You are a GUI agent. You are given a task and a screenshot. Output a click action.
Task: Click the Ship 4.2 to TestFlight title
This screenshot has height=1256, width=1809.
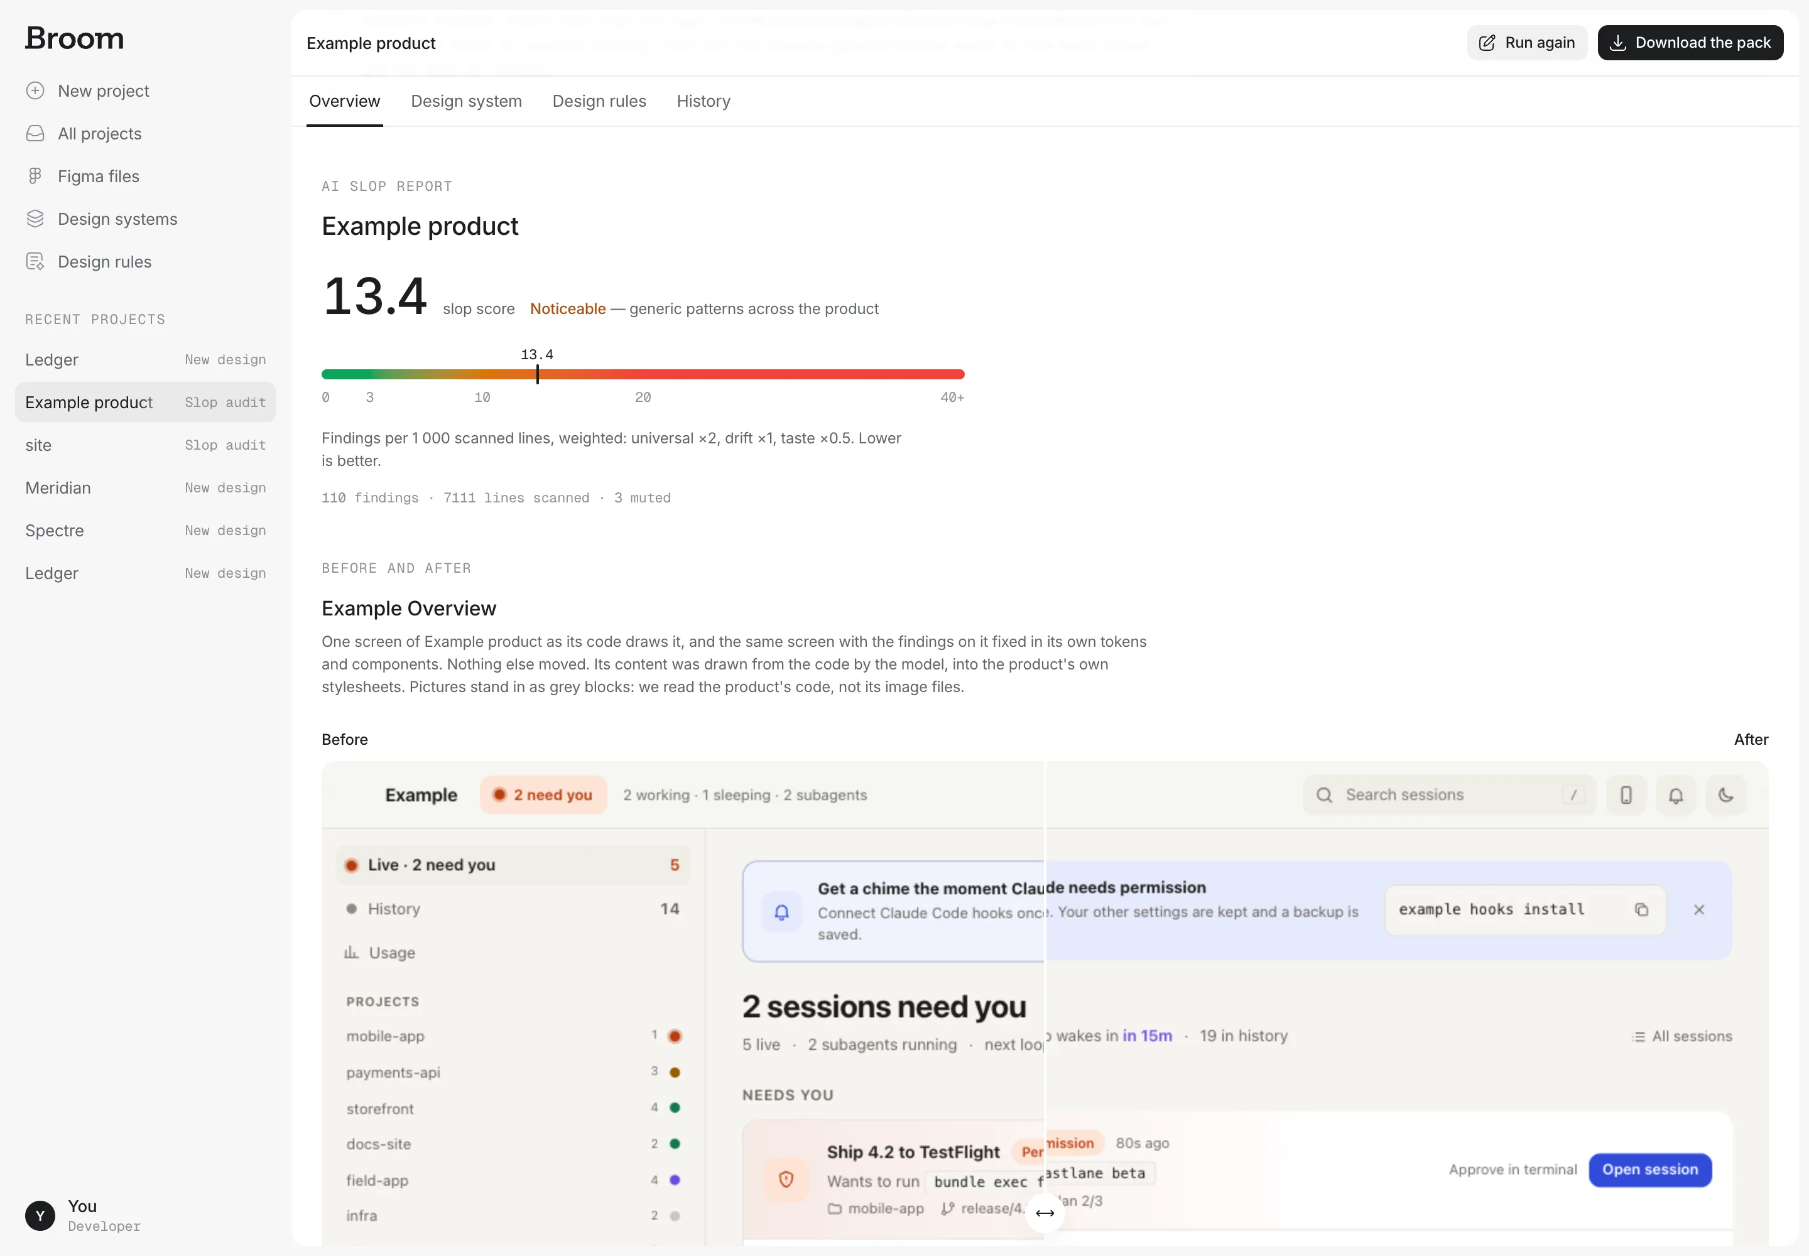tap(913, 1151)
